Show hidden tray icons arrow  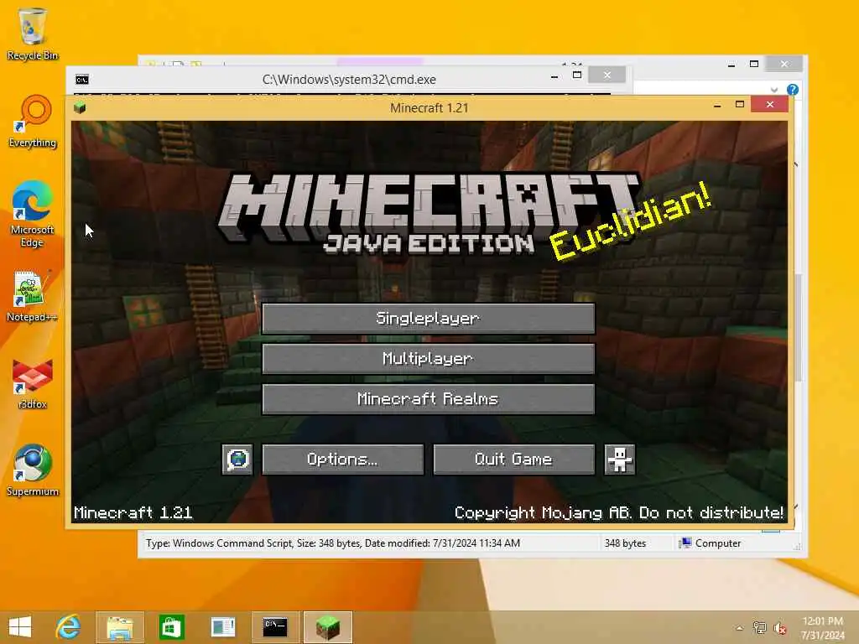point(740,628)
